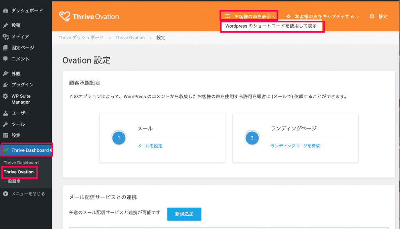Click the 設定 breadcrumb text
The image size is (400, 229).
[x=161, y=38]
